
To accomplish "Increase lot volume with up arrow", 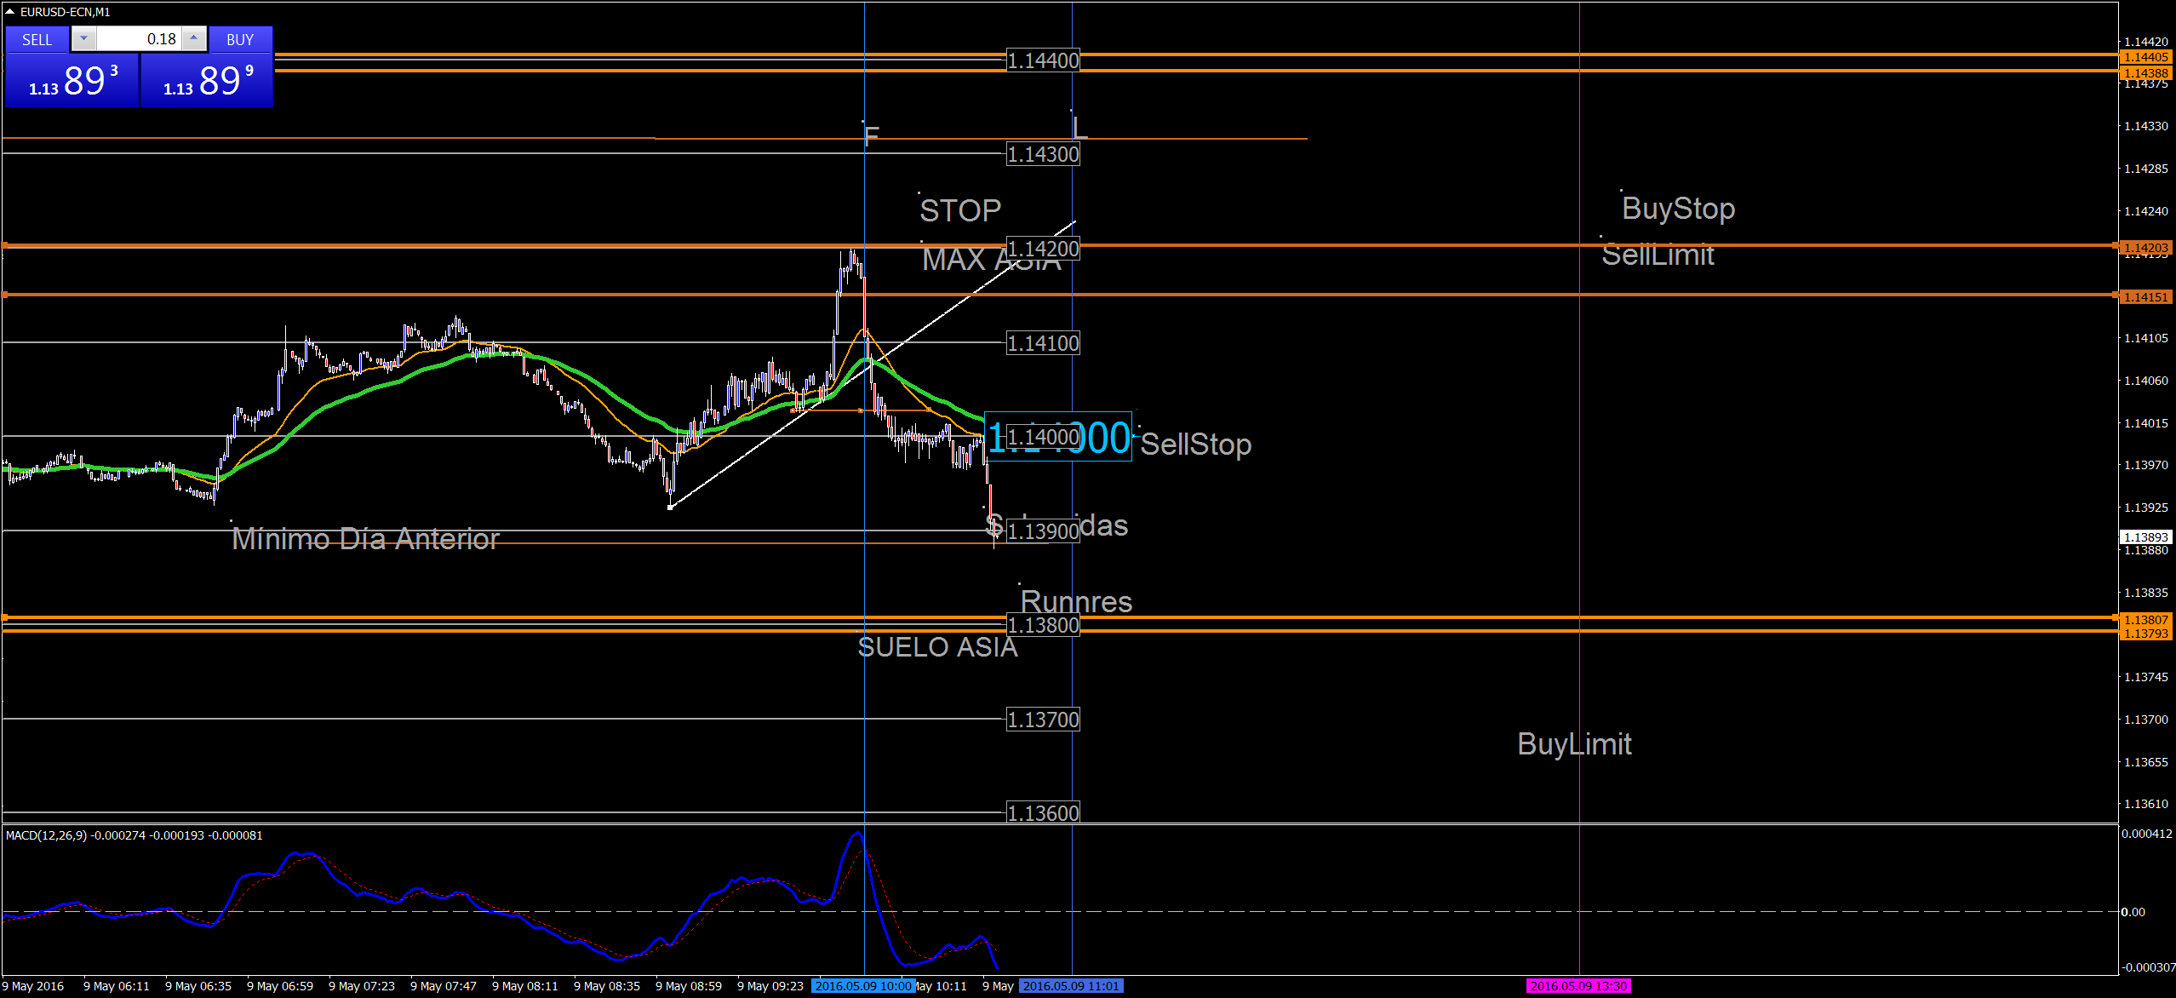I will [x=194, y=38].
